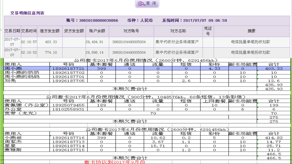Select the 黄佩珊（办公室） user cell
The image size is (292, 164).
(x=27, y=105)
